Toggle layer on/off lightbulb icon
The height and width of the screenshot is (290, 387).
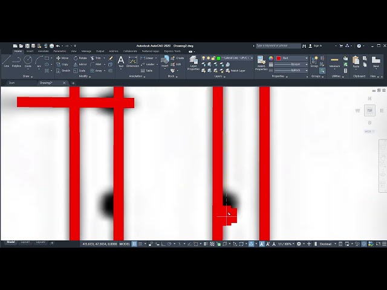[203, 58]
